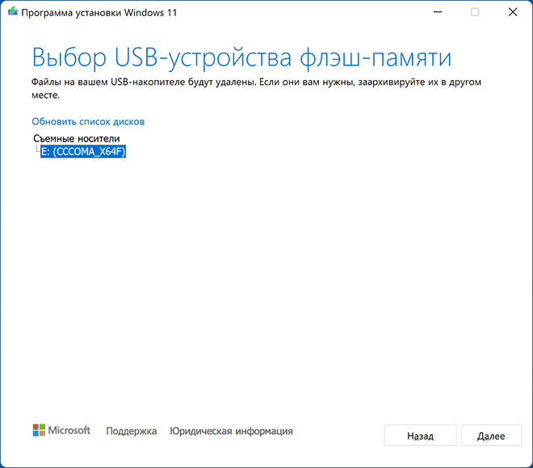Select drive E: (CCCOMA_X64F)
Image resolution: width=533 pixels, height=468 pixels.
tap(83, 151)
